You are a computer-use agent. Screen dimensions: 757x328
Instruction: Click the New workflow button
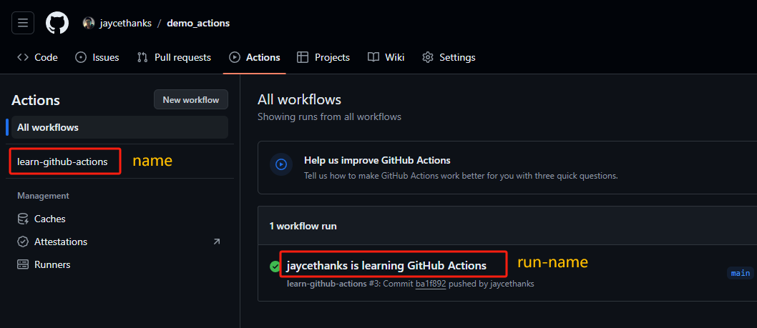[191, 99]
